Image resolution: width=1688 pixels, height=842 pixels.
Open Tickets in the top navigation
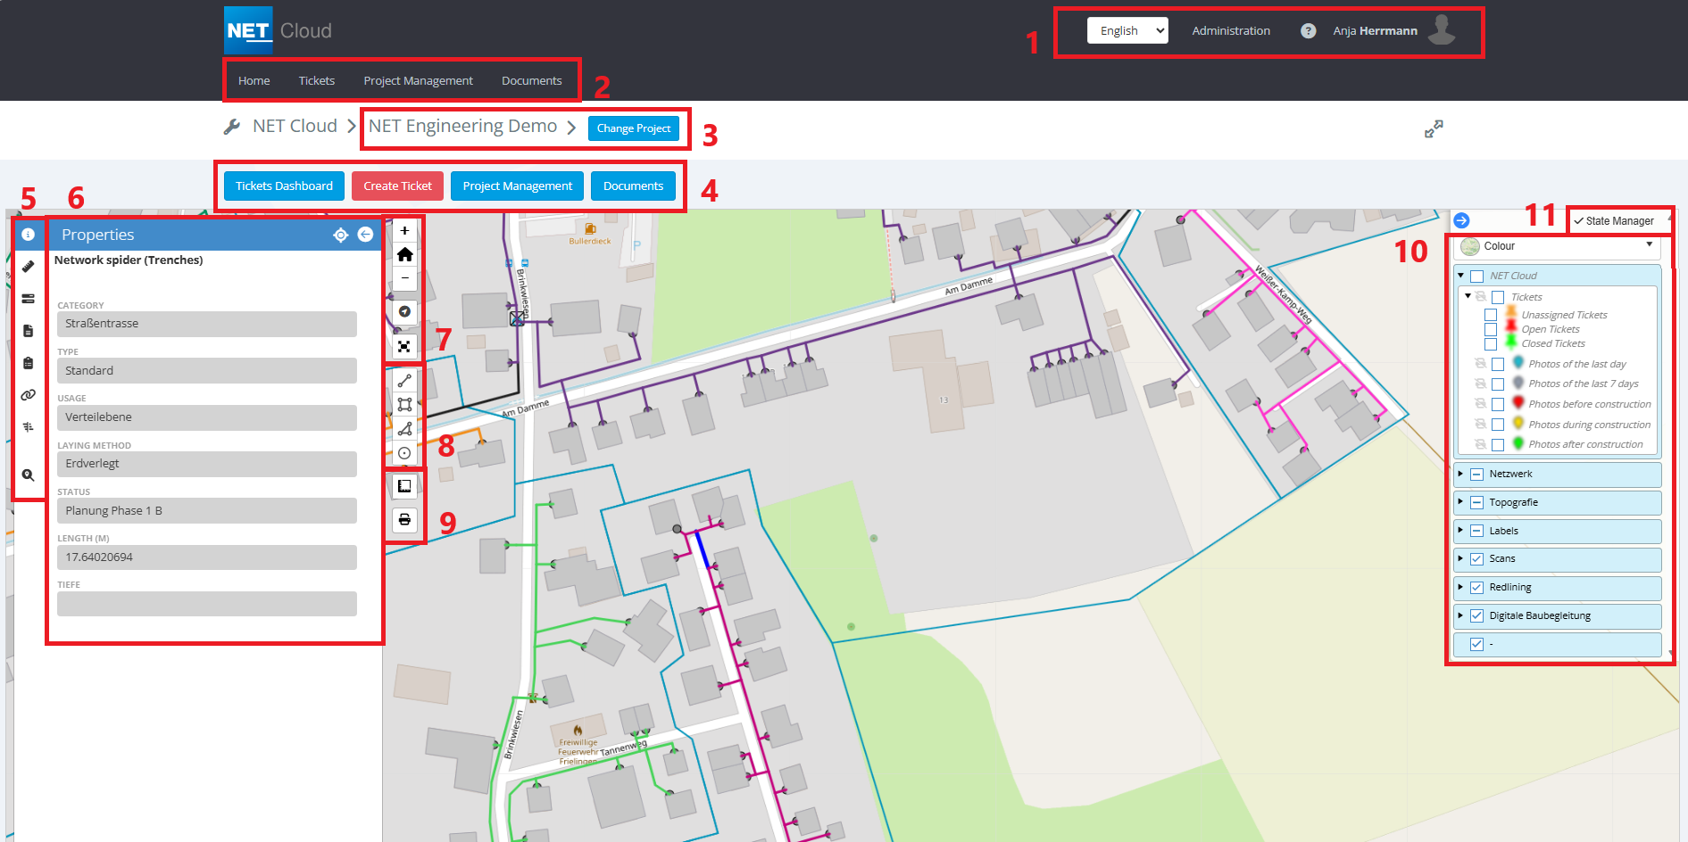[x=316, y=80]
